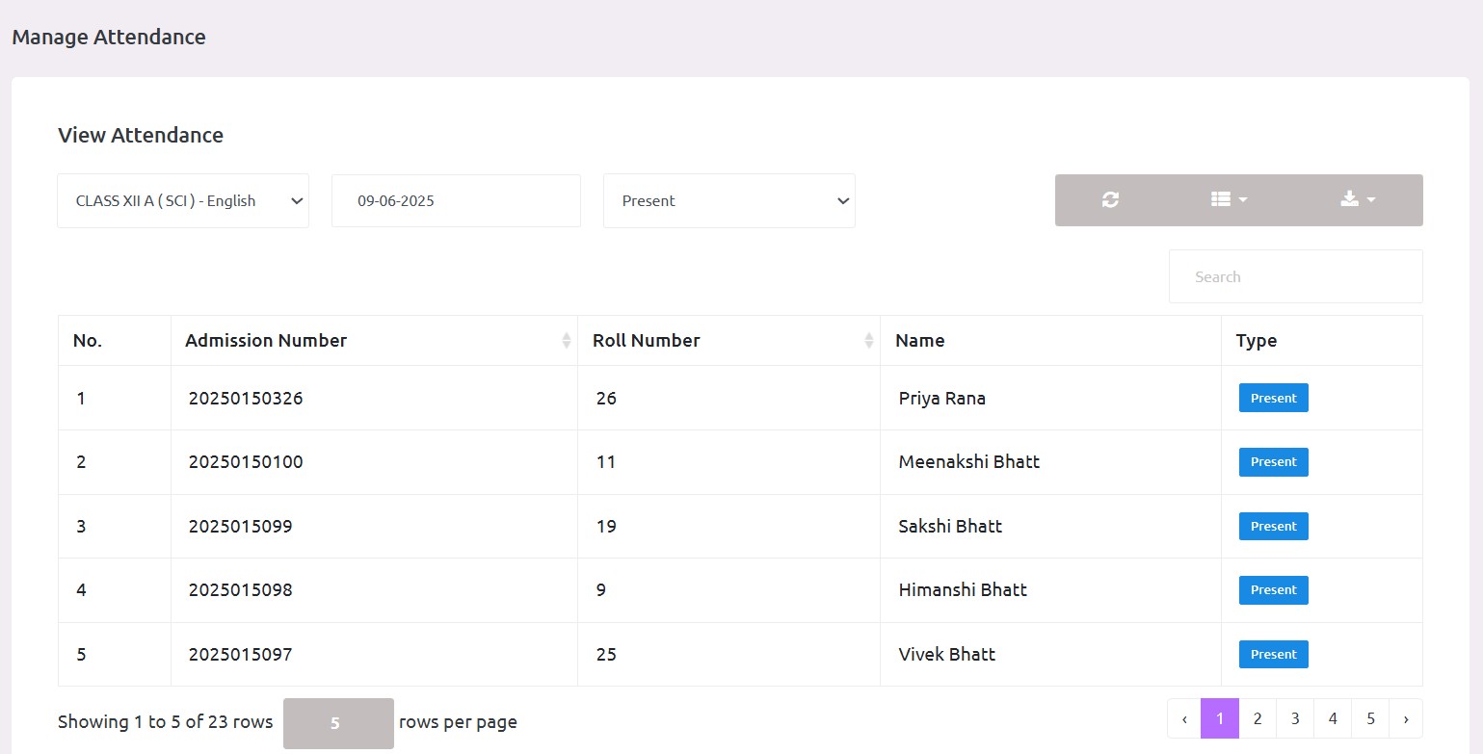Go to page 5
Viewport: 1483px width, 754px height.
pos(1370,718)
